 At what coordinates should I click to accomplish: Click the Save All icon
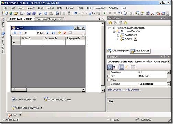coord(34,13)
